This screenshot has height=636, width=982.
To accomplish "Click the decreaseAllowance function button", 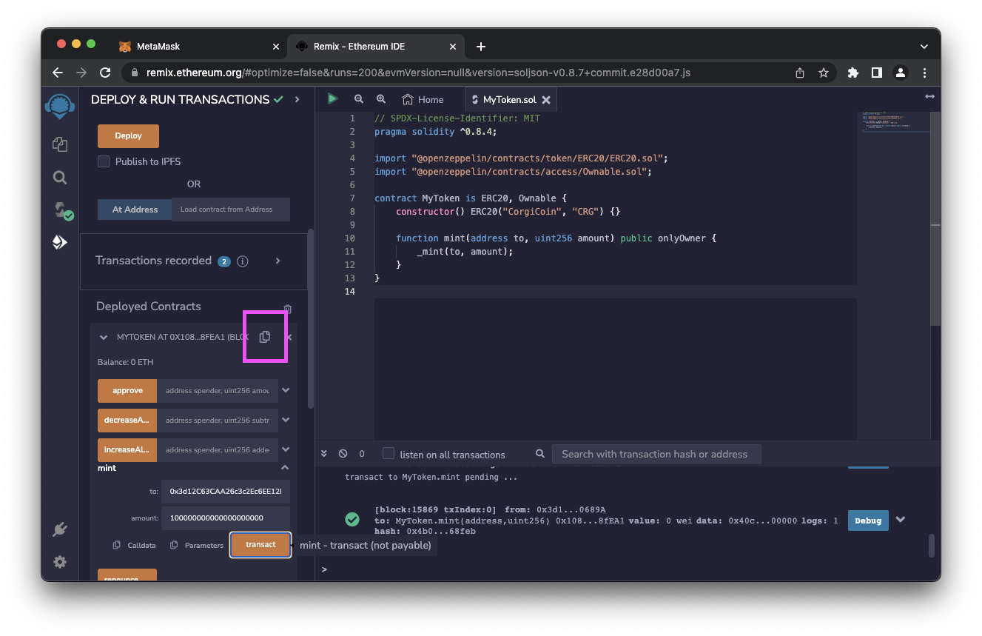I will tap(127, 421).
